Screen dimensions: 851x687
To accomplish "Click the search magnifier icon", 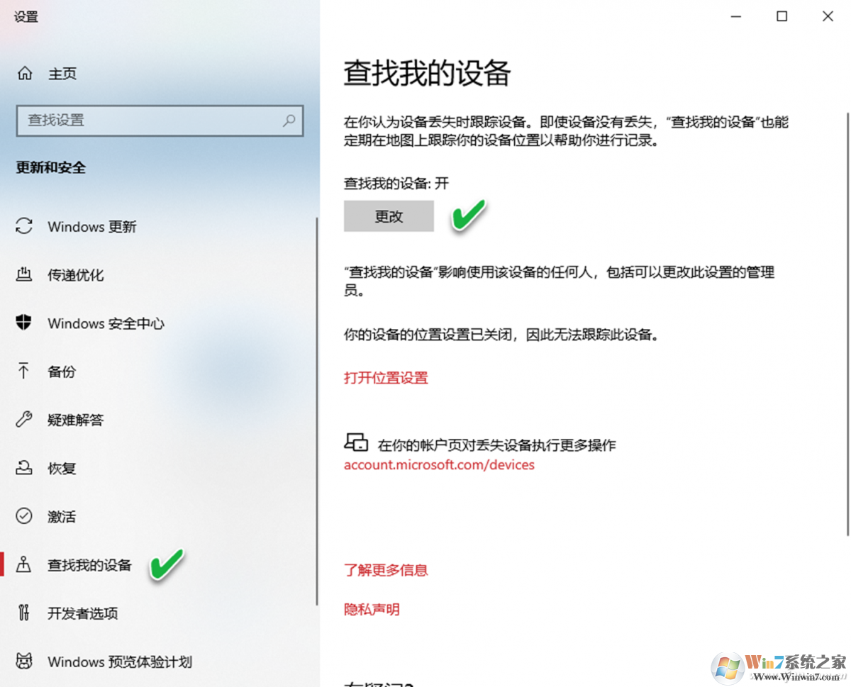I will 289,121.
